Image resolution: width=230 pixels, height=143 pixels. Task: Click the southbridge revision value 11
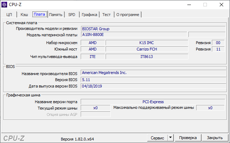click(x=218, y=49)
